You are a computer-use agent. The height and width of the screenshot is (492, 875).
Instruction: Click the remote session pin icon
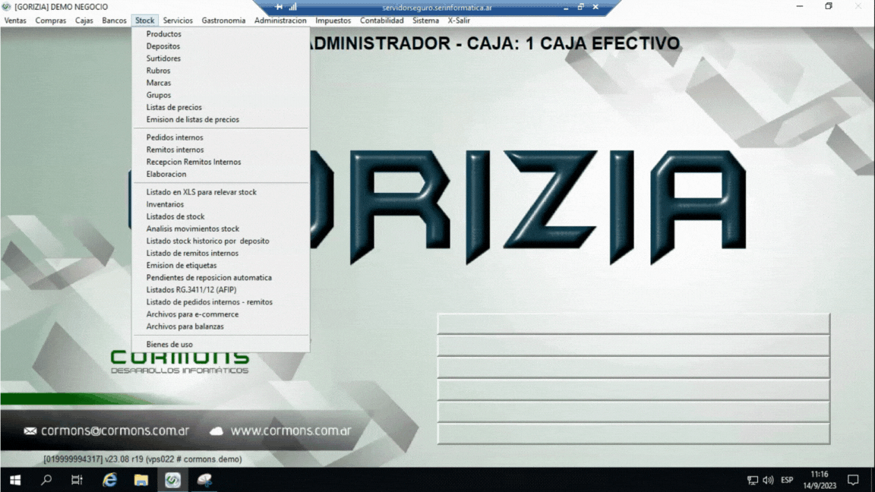click(279, 8)
